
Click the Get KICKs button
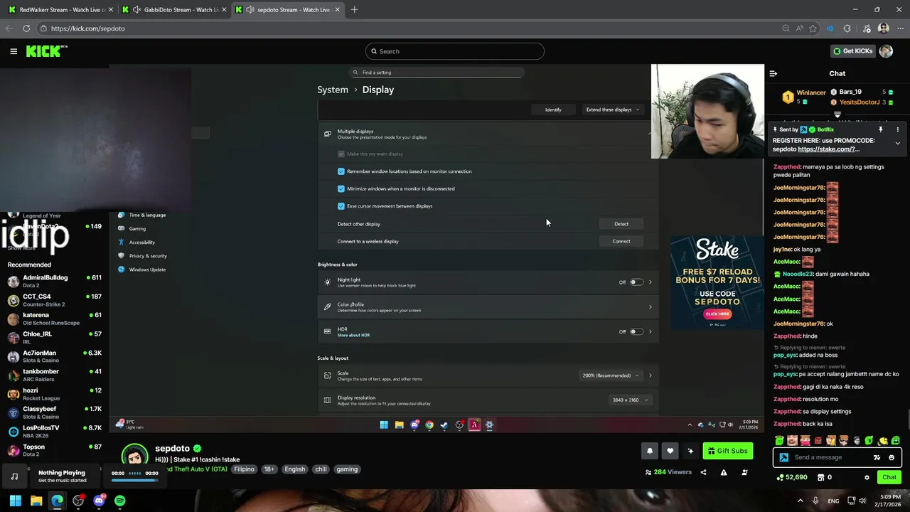pos(853,51)
